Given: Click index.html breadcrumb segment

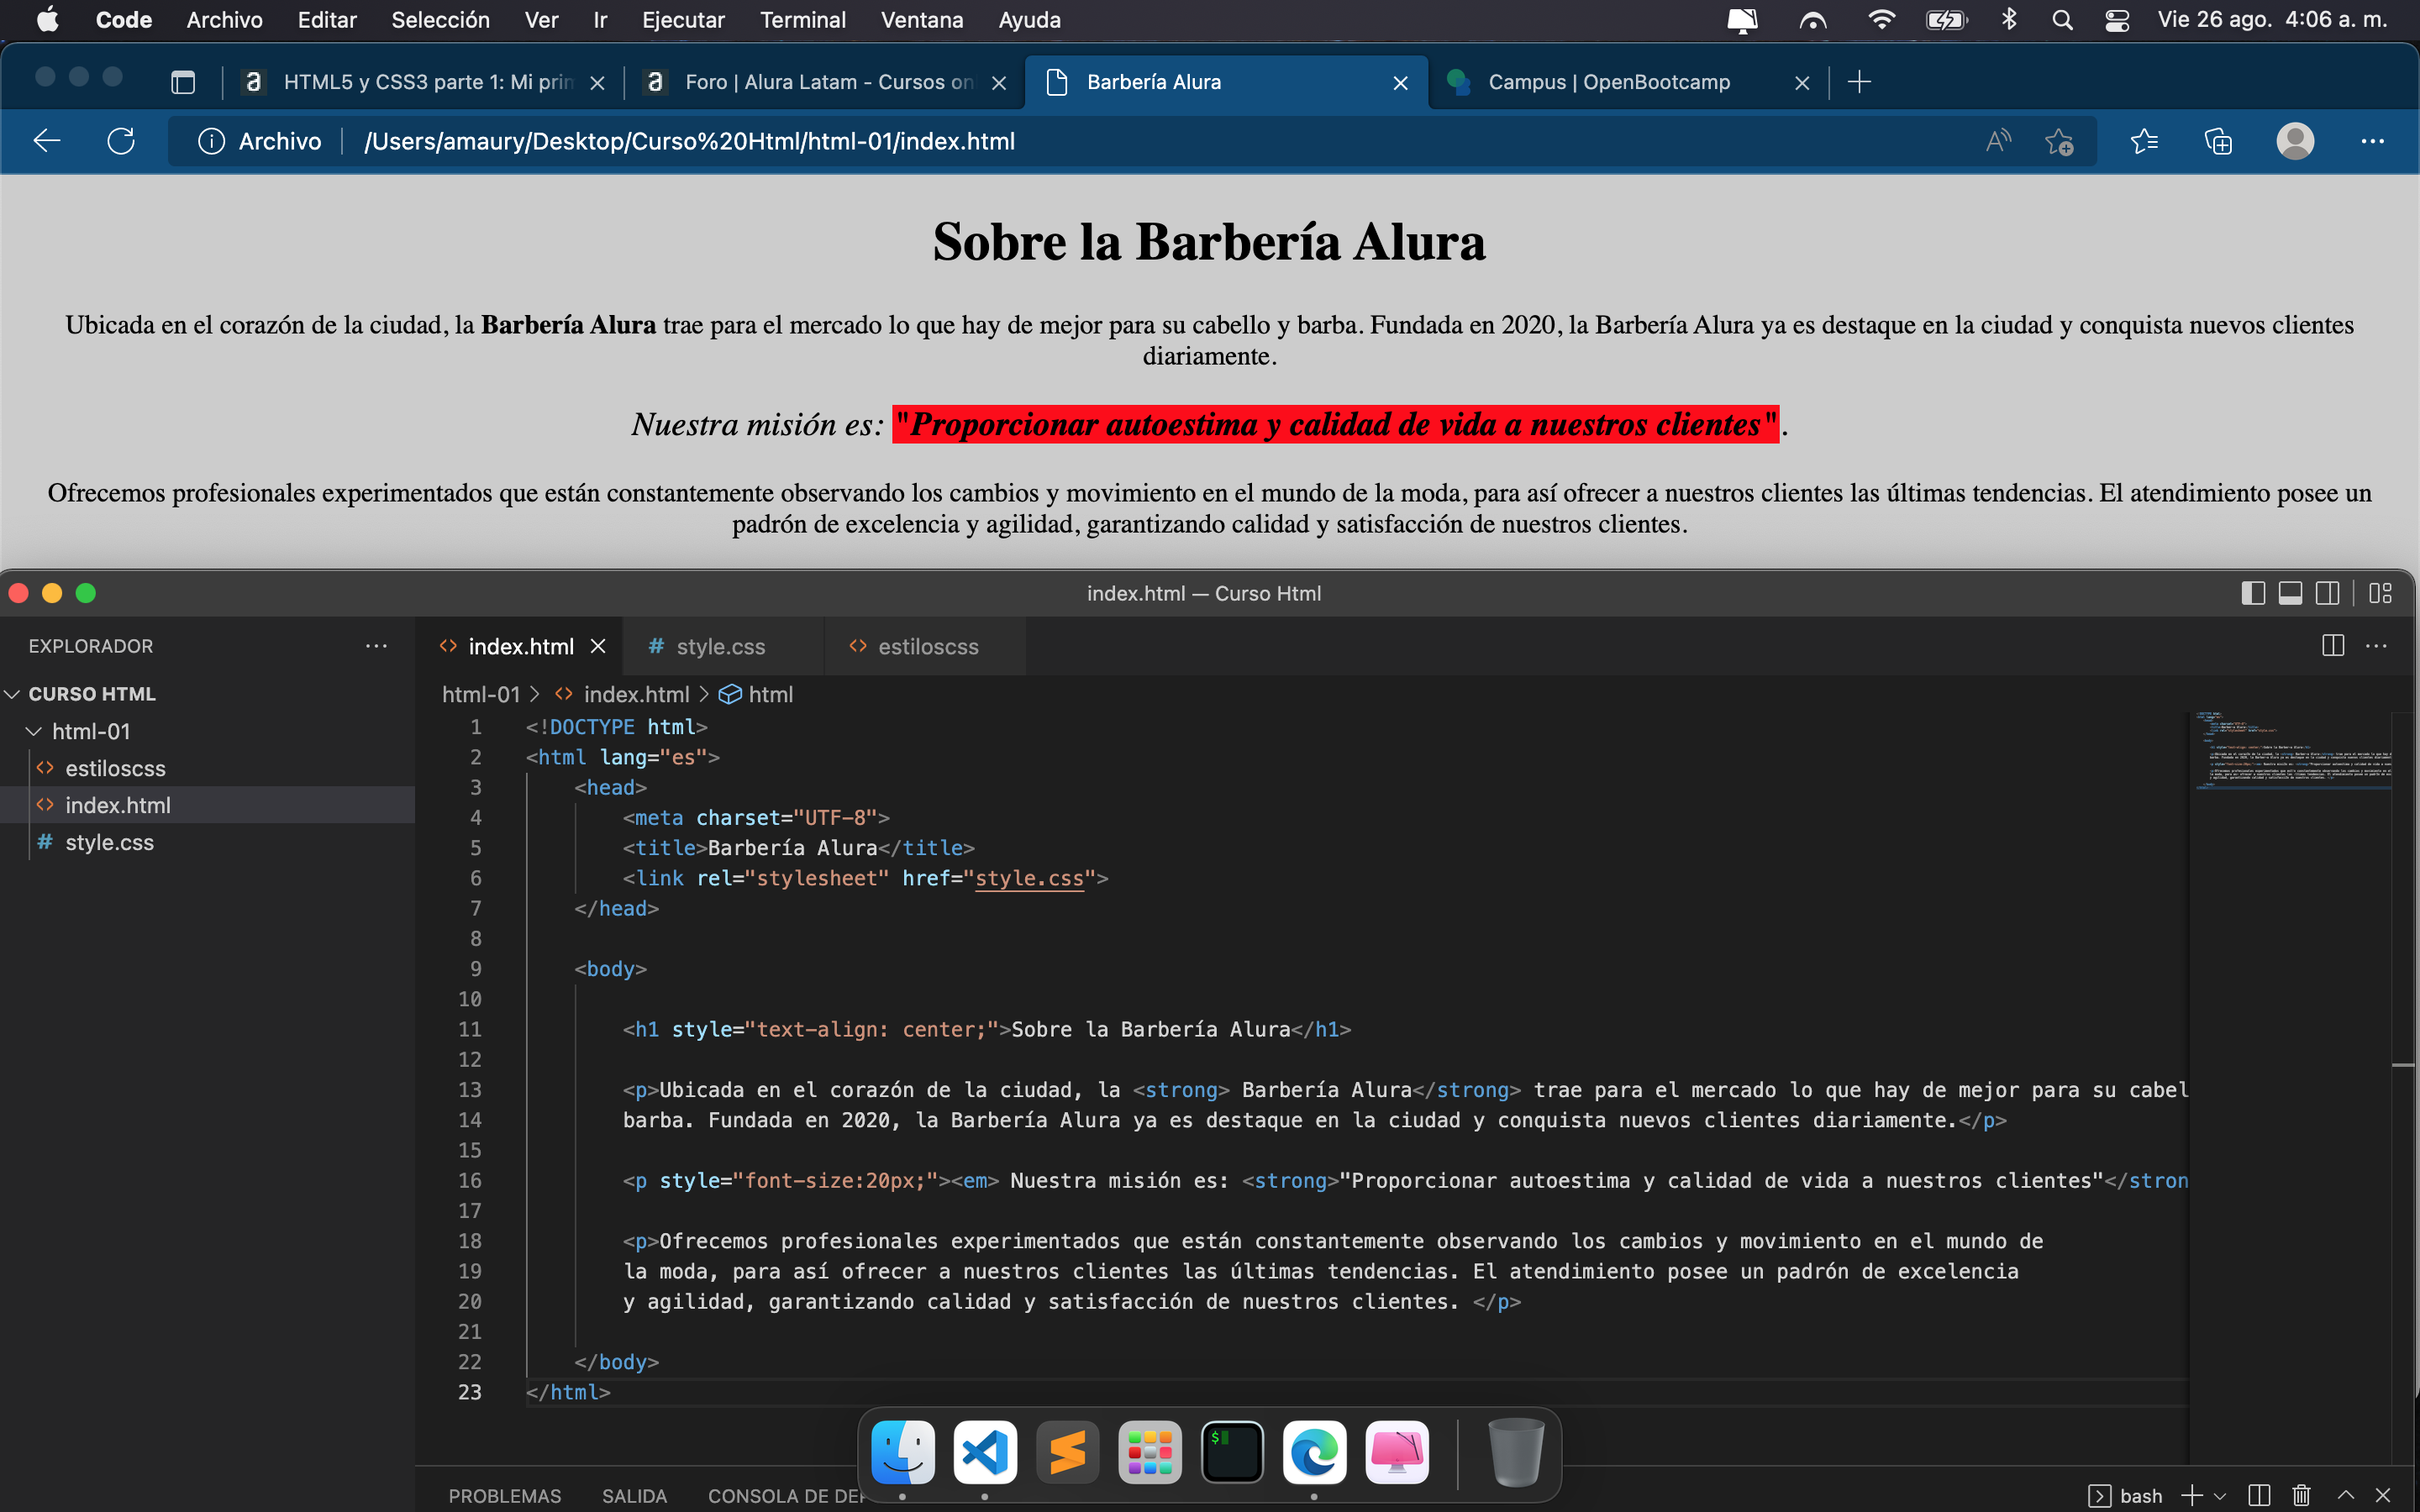Looking at the screenshot, I should click(636, 694).
